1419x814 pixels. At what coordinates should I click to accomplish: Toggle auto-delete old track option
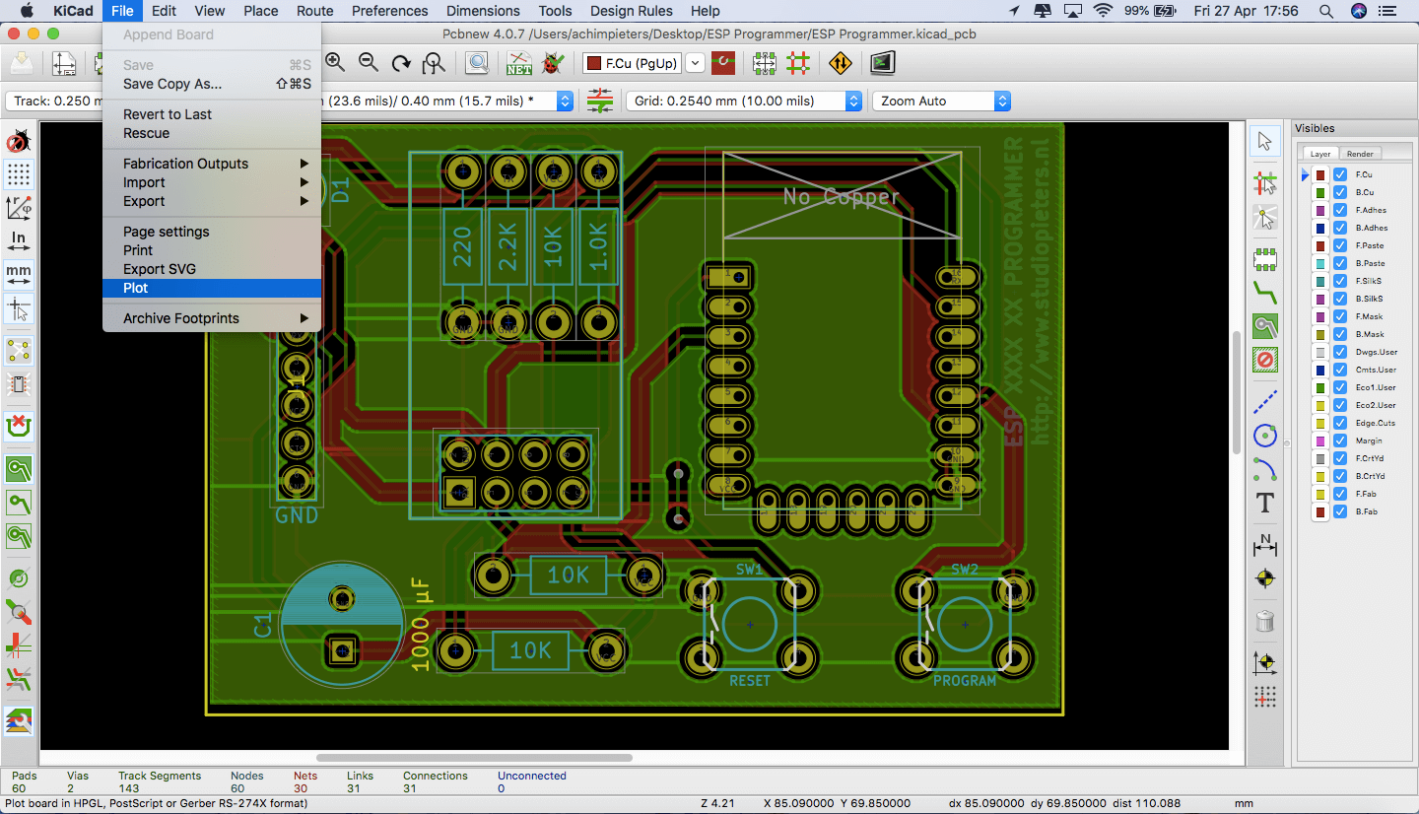pos(18,427)
